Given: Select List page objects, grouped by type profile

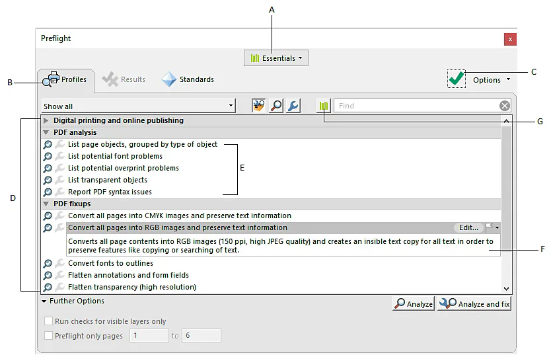Looking at the screenshot, I should coord(142,145).
